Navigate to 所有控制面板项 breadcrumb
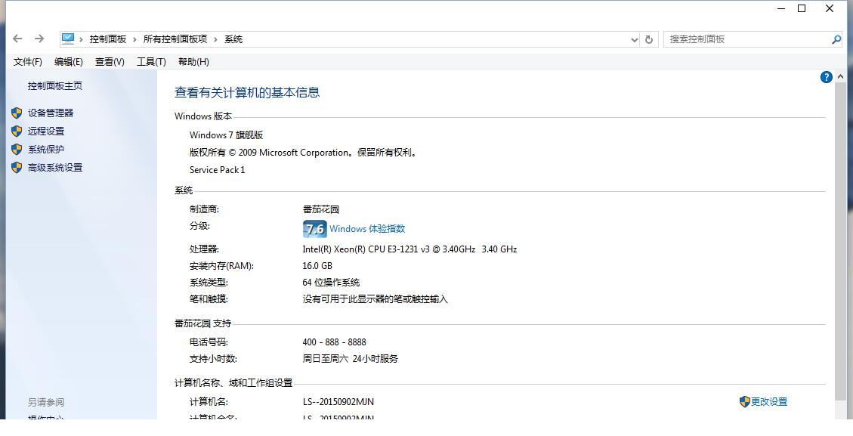Image resolution: width=853 pixels, height=436 pixels. 175,39
